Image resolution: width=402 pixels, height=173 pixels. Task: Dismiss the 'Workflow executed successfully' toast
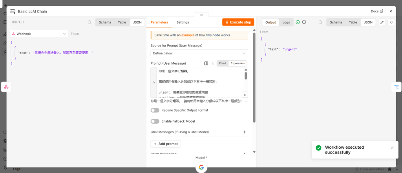pyautogui.click(x=392, y=148)
